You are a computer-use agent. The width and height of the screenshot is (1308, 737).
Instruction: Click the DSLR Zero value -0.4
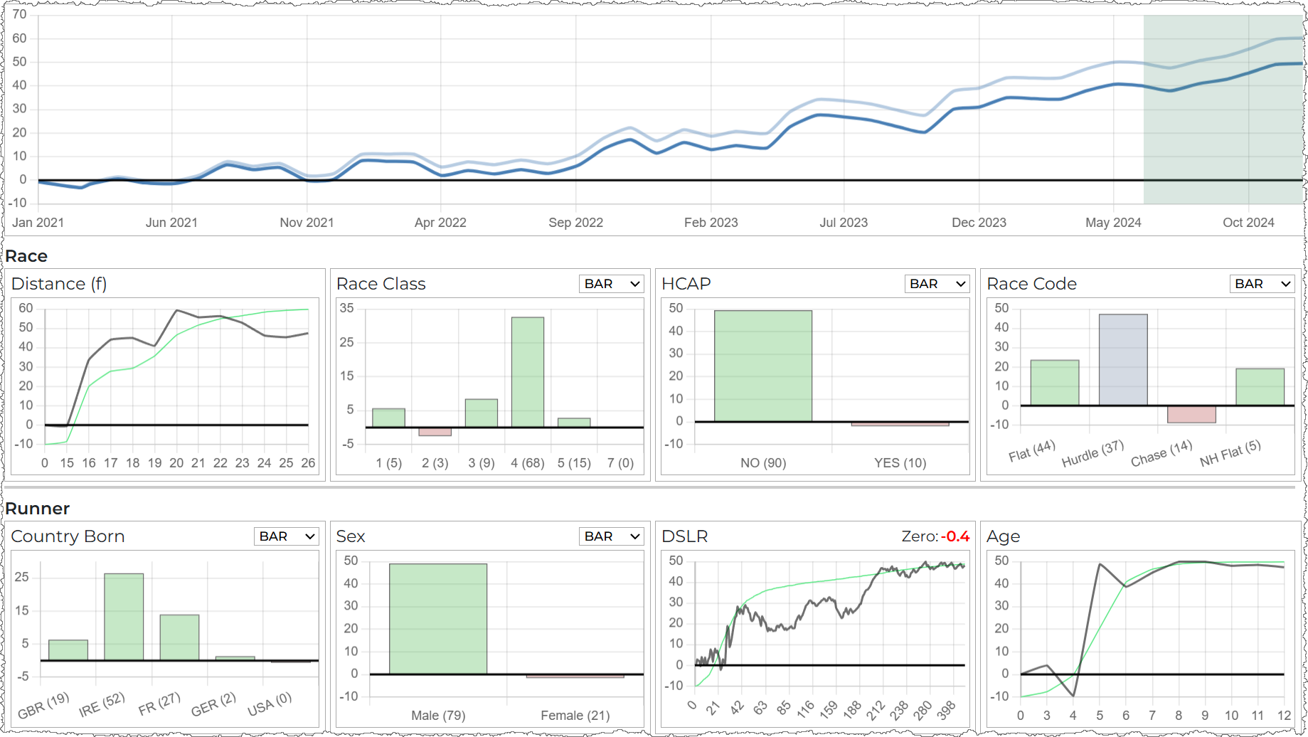click(955, 536)
